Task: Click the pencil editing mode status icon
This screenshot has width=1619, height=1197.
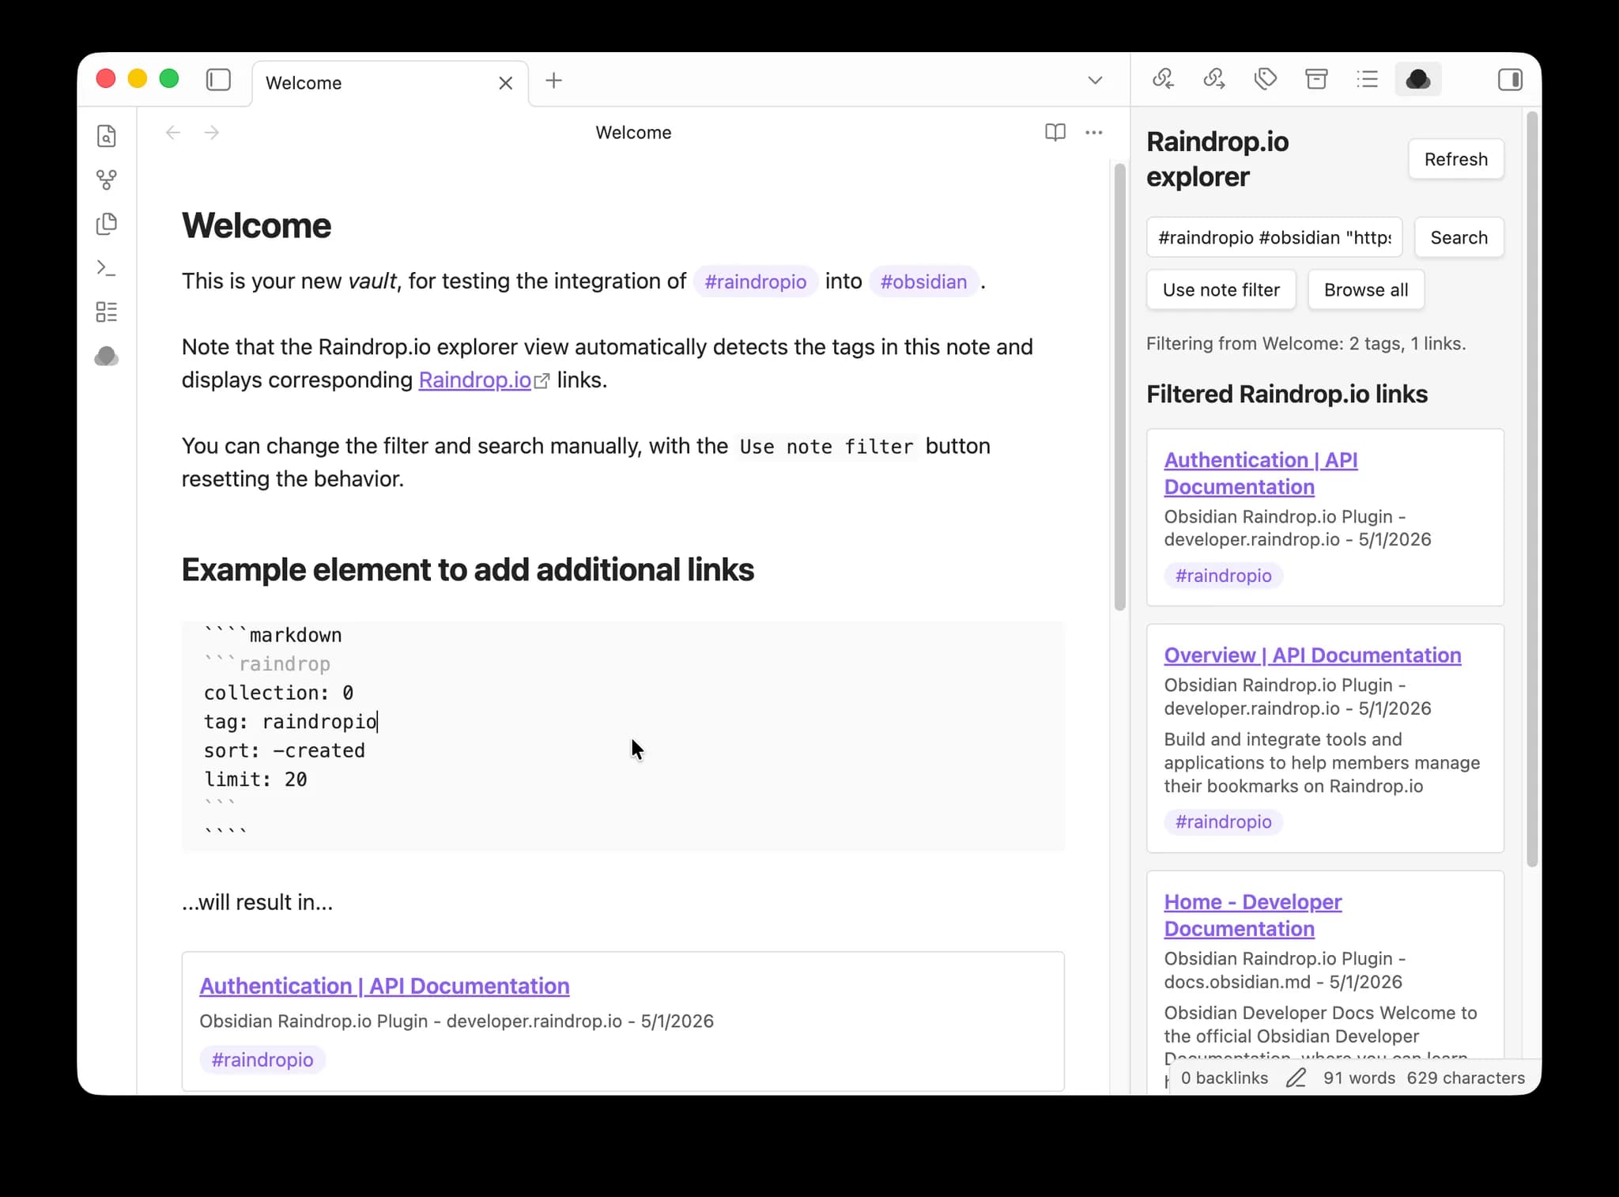Action: (x=1296, y=1078)
